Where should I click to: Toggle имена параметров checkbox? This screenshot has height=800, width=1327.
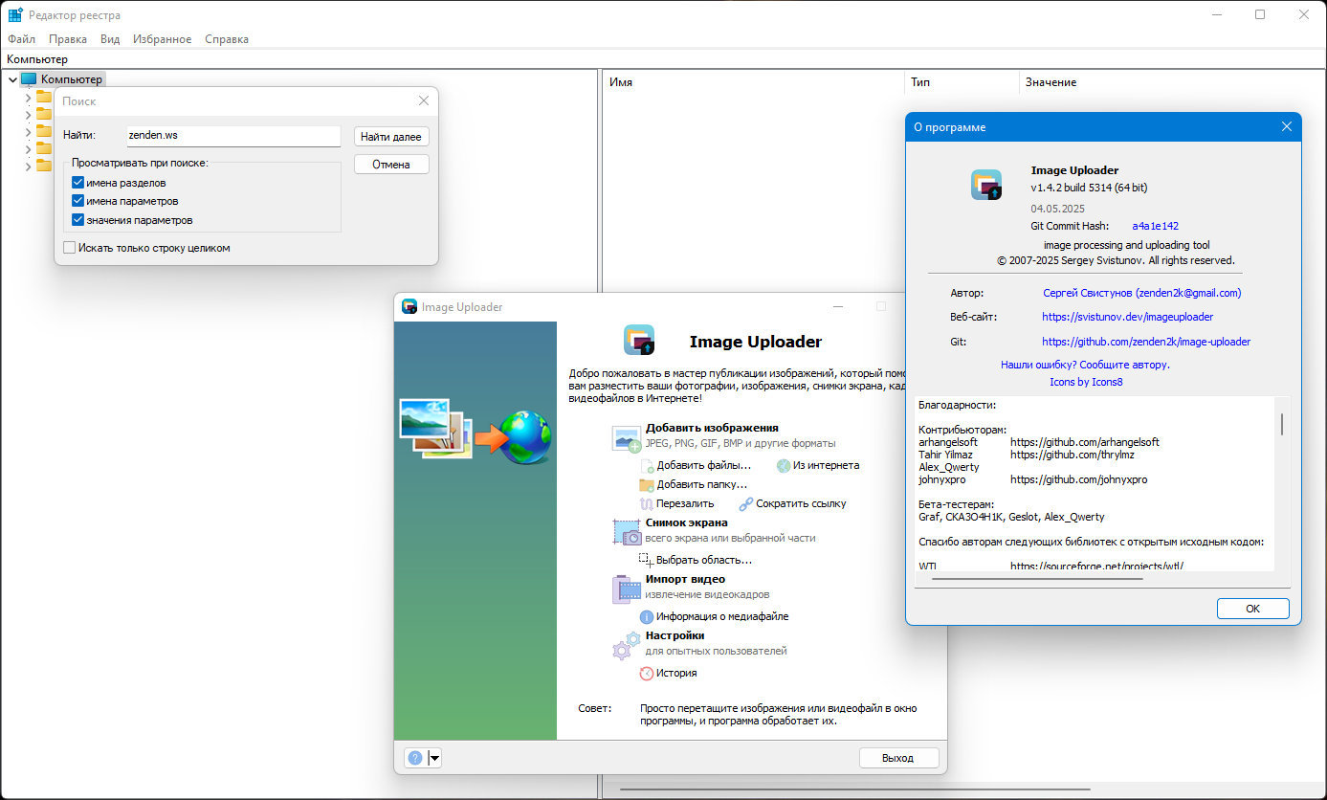[78, 201]
